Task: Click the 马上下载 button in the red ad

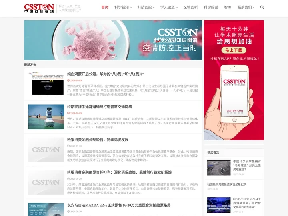Action: [x=234, y=50]
